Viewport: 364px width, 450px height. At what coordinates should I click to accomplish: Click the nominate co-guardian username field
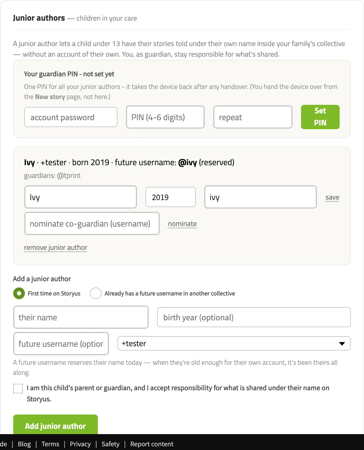[92, 223]
